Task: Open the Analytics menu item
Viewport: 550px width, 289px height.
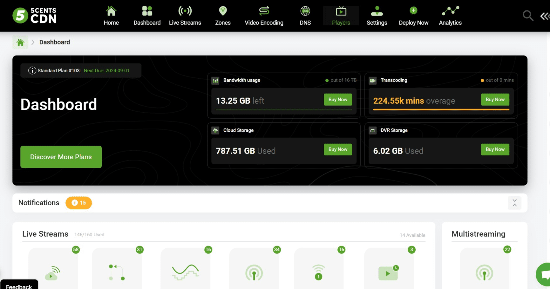Action: [450, 16]
